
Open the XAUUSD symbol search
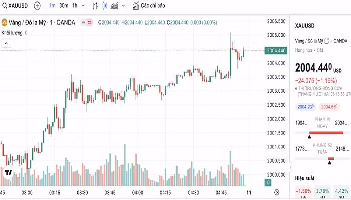(16, 6)
